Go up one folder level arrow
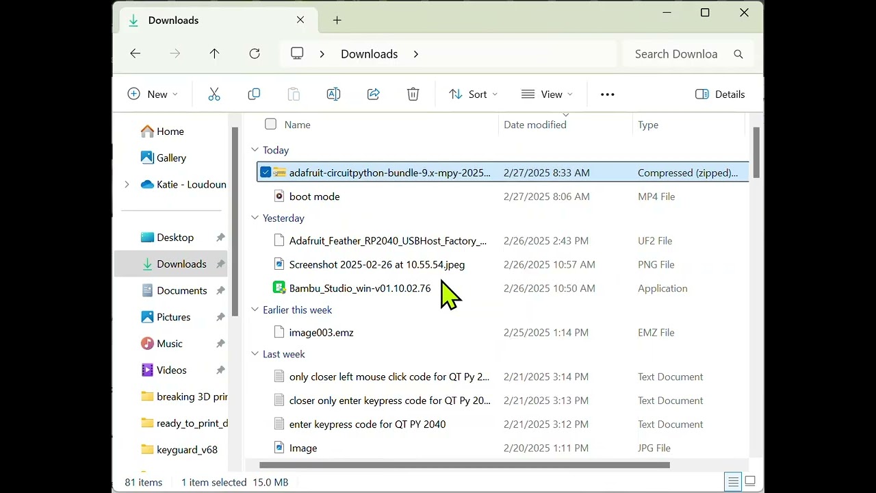The height and width of the screenshot is (493, 876). pos(214,54)
